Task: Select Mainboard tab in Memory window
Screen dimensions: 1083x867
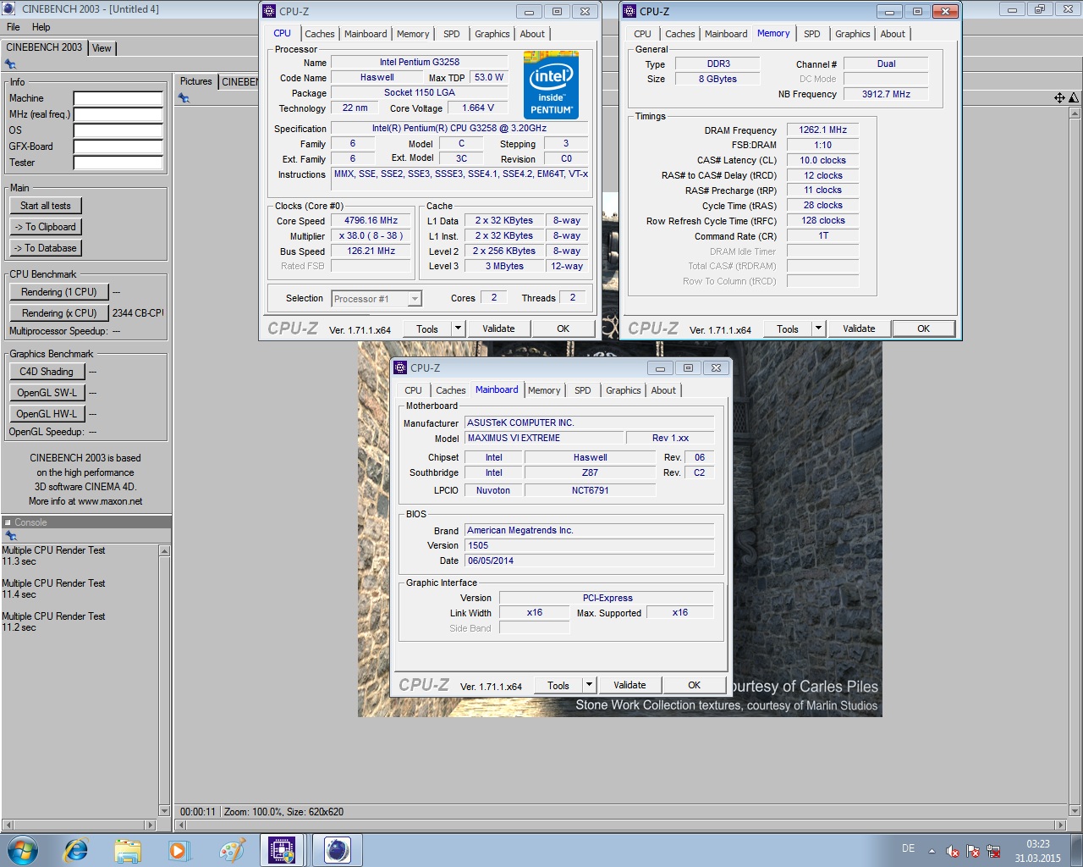Action: (x=726, y=34)
